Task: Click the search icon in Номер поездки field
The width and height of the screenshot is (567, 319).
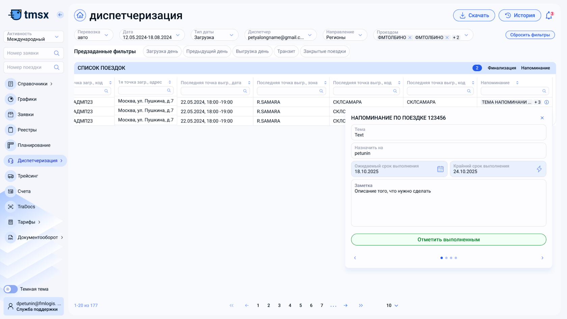Action: point(57,67)
